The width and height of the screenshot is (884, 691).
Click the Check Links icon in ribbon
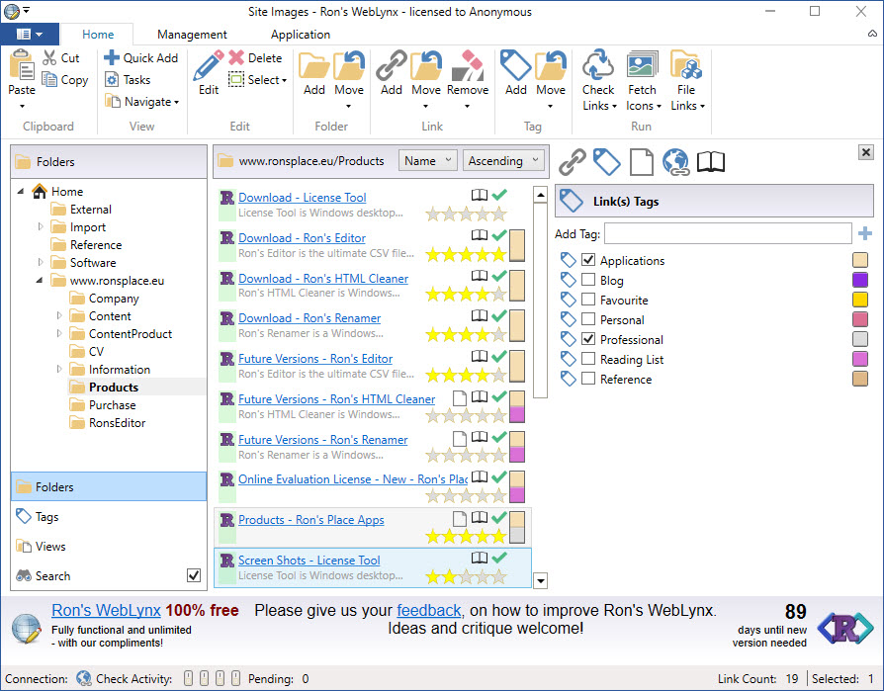598,67
